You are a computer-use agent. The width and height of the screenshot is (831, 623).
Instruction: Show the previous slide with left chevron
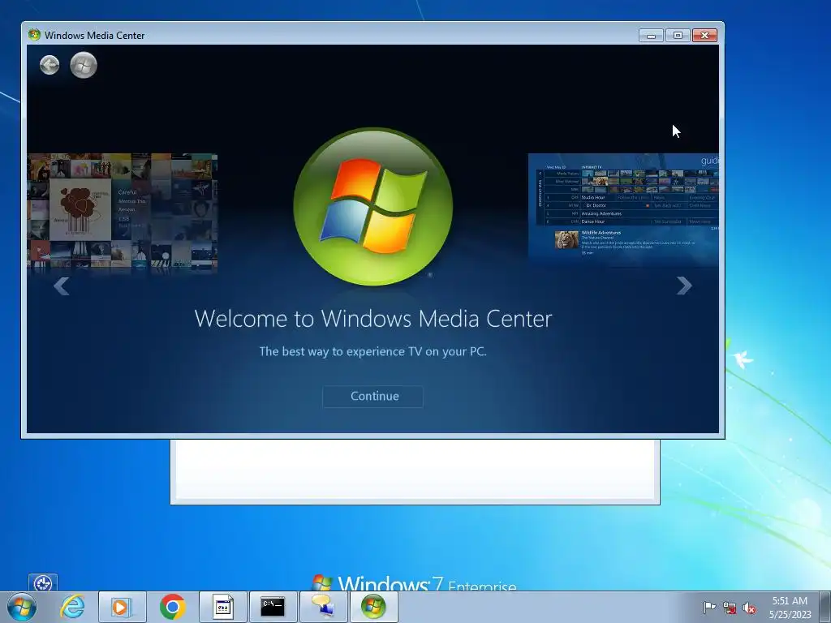(62, 286)
